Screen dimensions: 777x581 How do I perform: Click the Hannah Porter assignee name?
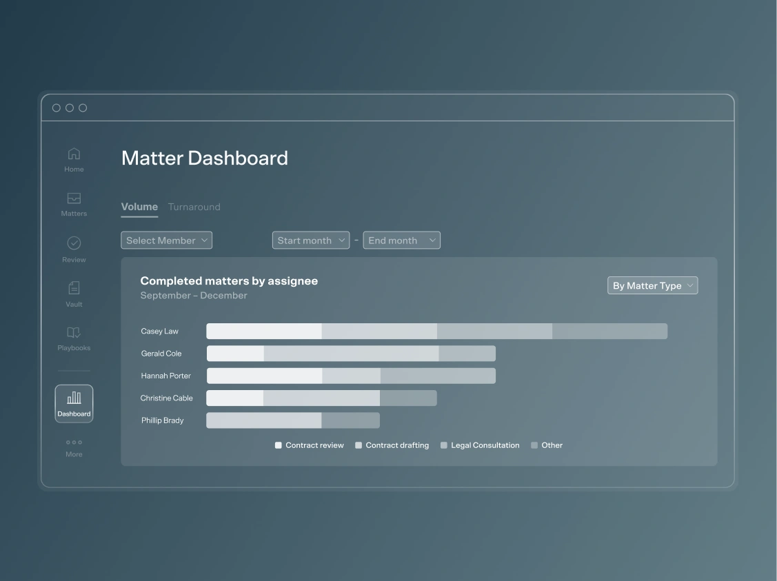coord(165,376)
